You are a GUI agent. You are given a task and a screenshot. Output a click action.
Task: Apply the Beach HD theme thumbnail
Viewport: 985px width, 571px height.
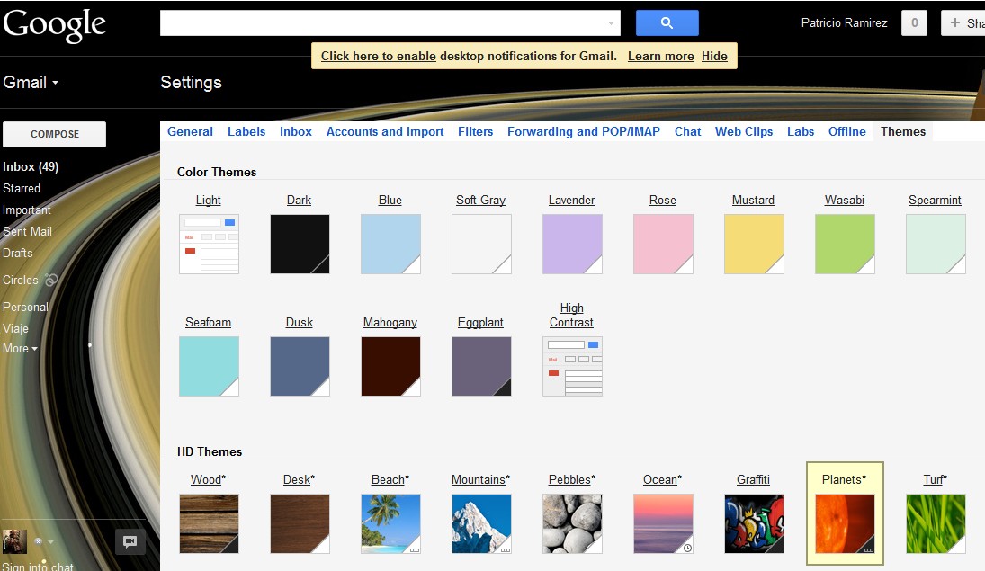point(390,524)
